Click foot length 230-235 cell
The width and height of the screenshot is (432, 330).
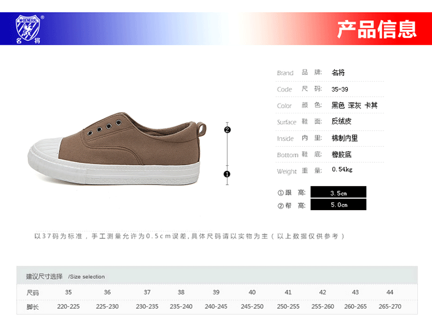tap(147, 306)
